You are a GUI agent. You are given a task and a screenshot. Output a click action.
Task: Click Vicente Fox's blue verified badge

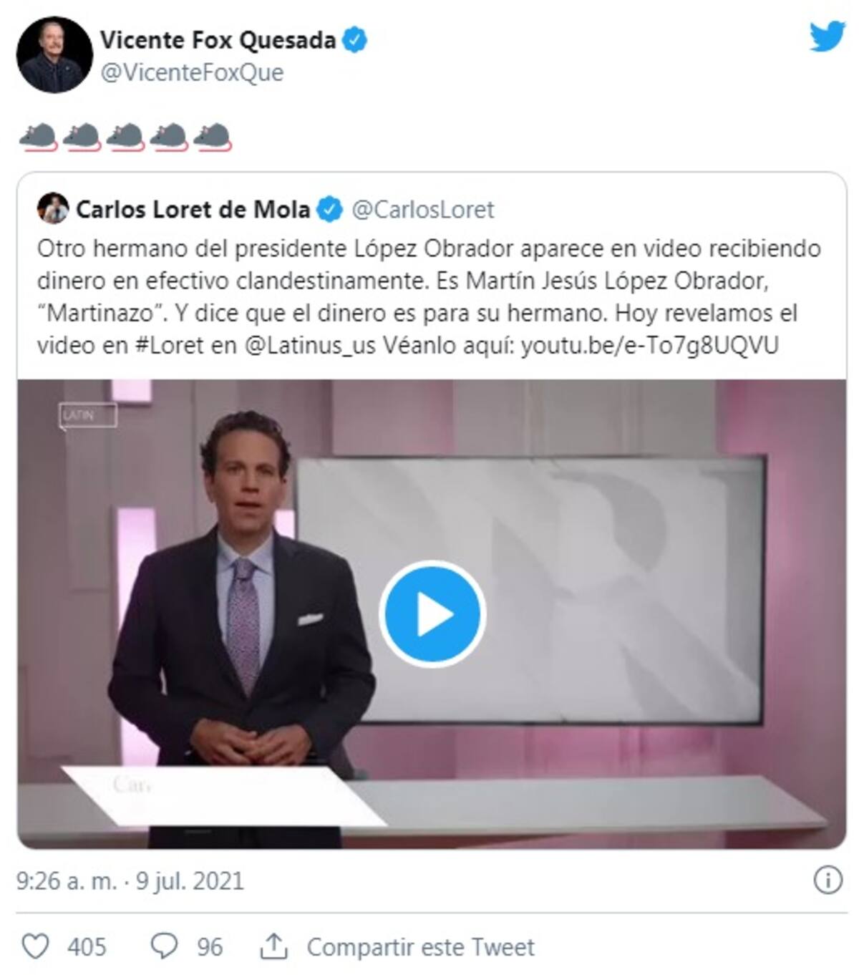tap(354, 40)
